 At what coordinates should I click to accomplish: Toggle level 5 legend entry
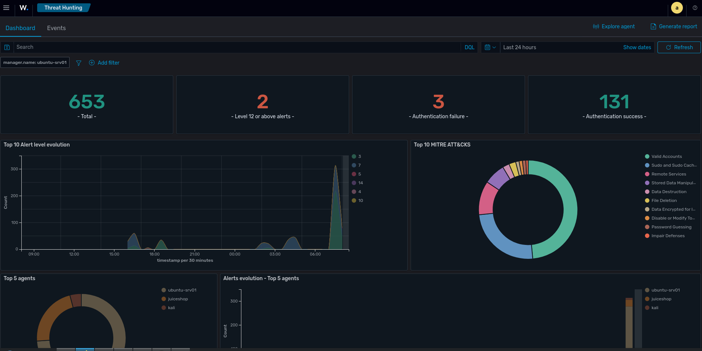pos(356,174)
